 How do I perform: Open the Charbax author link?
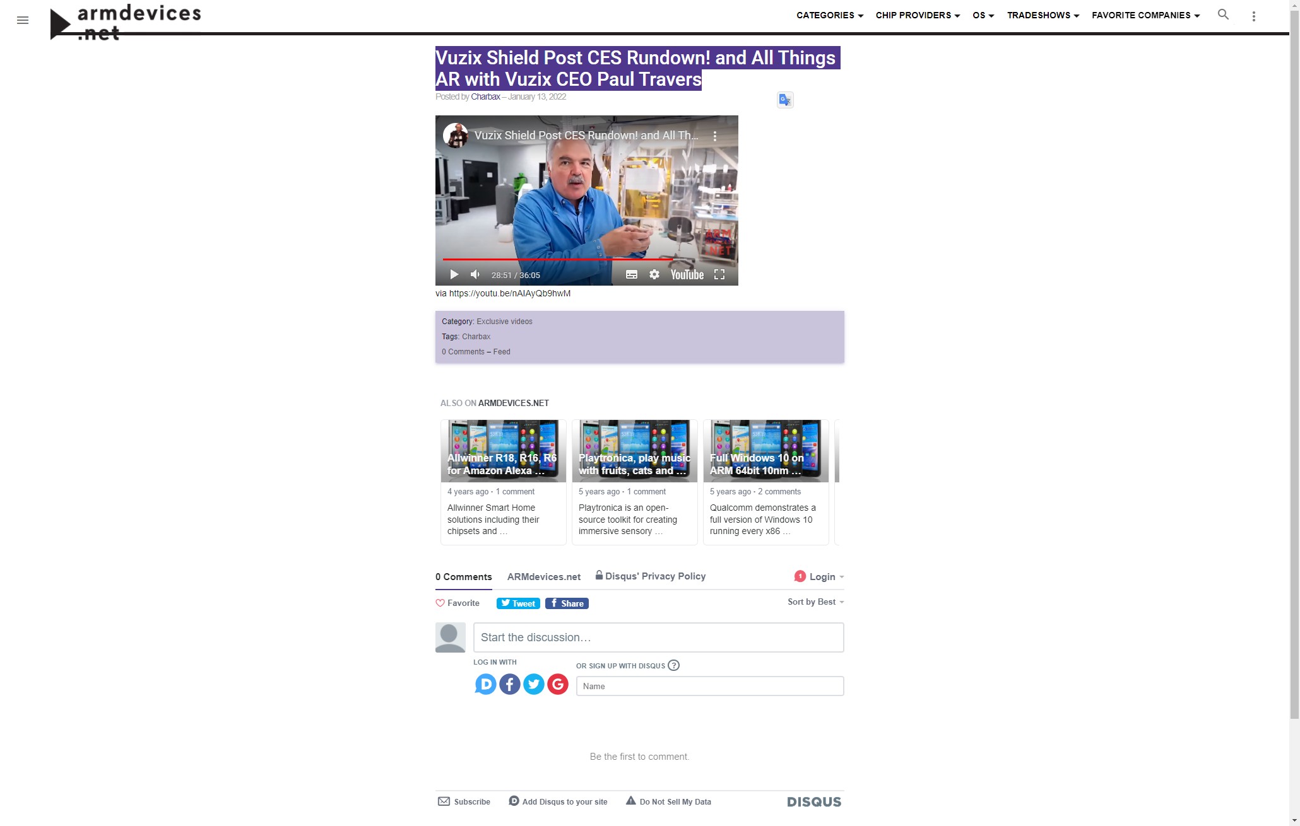click(x=485, y=96)
